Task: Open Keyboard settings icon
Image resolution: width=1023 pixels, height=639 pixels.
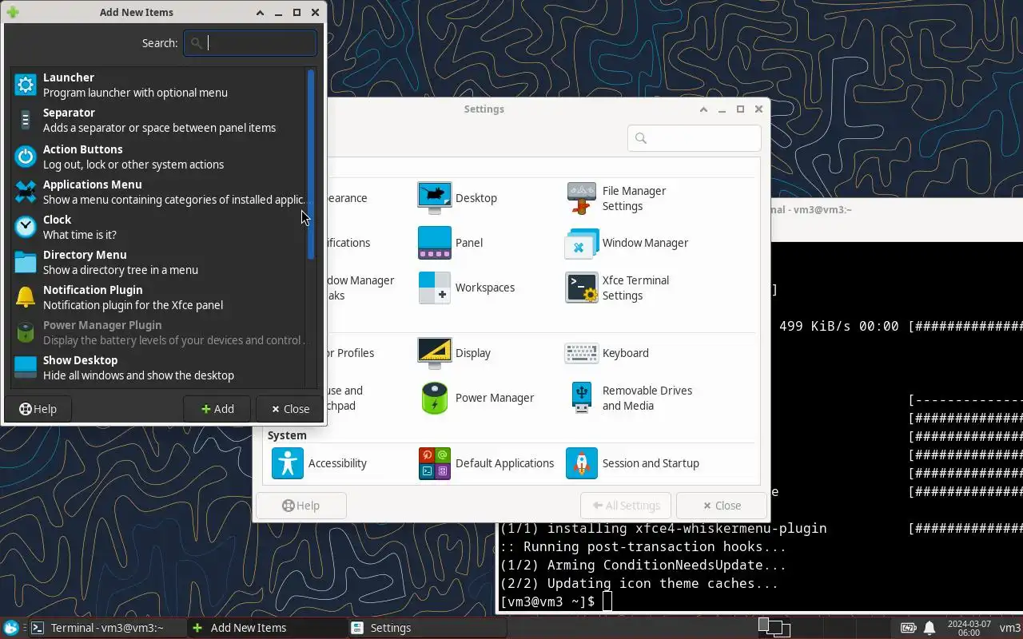Action: tap(581, 353)
